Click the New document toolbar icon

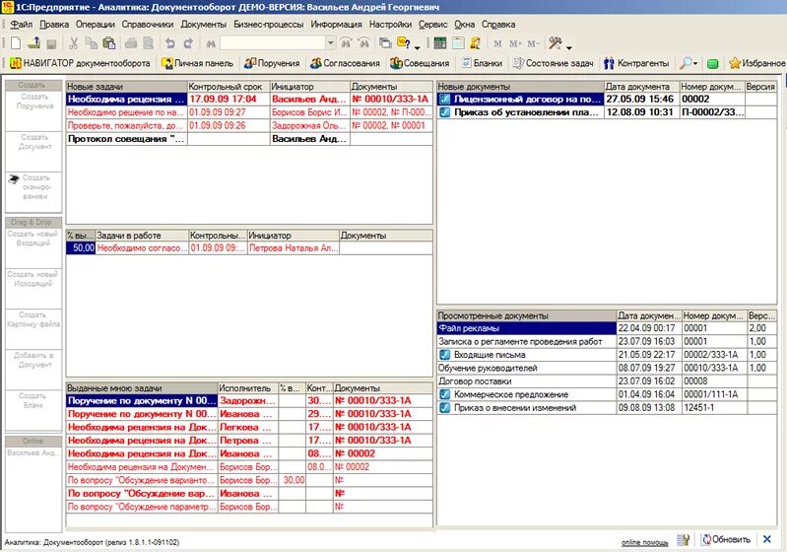pyautogui.click(x=16, y=43)
